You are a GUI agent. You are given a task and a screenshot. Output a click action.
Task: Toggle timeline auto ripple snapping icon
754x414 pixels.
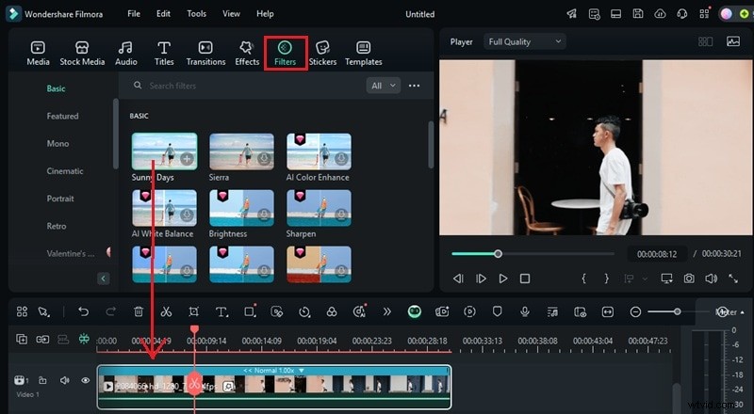point(84,339)
